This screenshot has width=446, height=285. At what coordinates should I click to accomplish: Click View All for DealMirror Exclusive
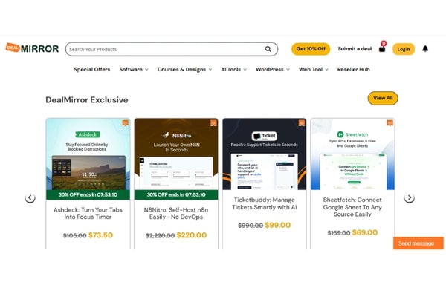click(383, 98)
